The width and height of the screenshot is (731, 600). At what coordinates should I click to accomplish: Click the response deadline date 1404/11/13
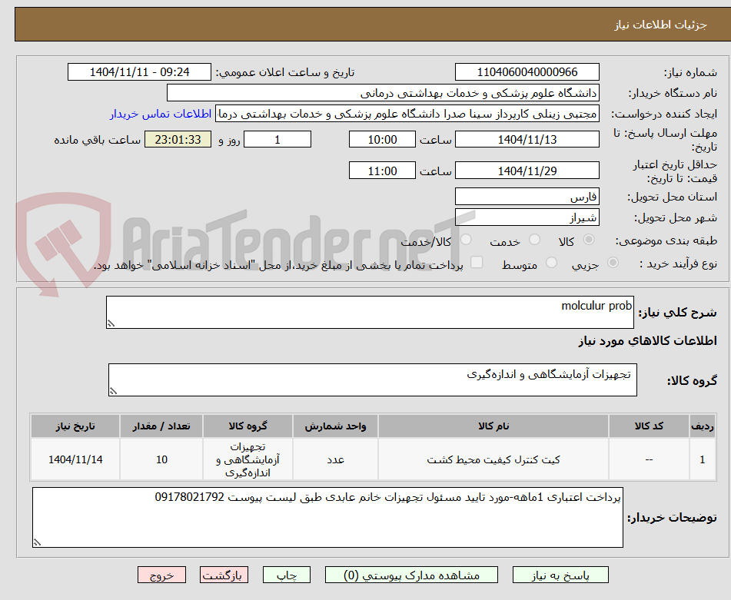(527, 139)
